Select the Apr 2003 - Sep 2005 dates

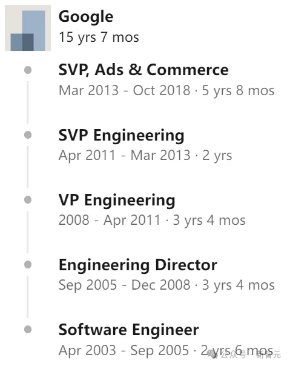(124, 350)
